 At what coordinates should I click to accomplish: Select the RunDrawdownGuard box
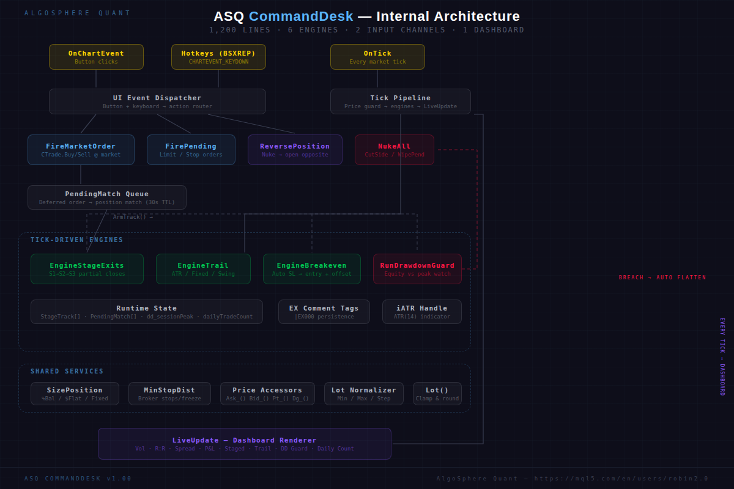tap(417, 269)
